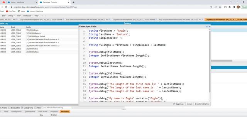The width and height of the screenshot is (247, 139).
Task: Click code line 5 defining fullName
Action: click(128, 45)
